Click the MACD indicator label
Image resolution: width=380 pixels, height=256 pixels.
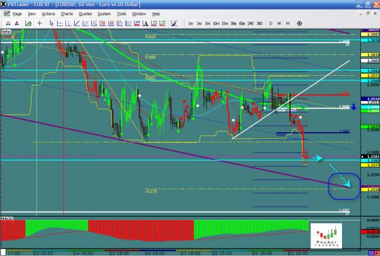point(7,218)
